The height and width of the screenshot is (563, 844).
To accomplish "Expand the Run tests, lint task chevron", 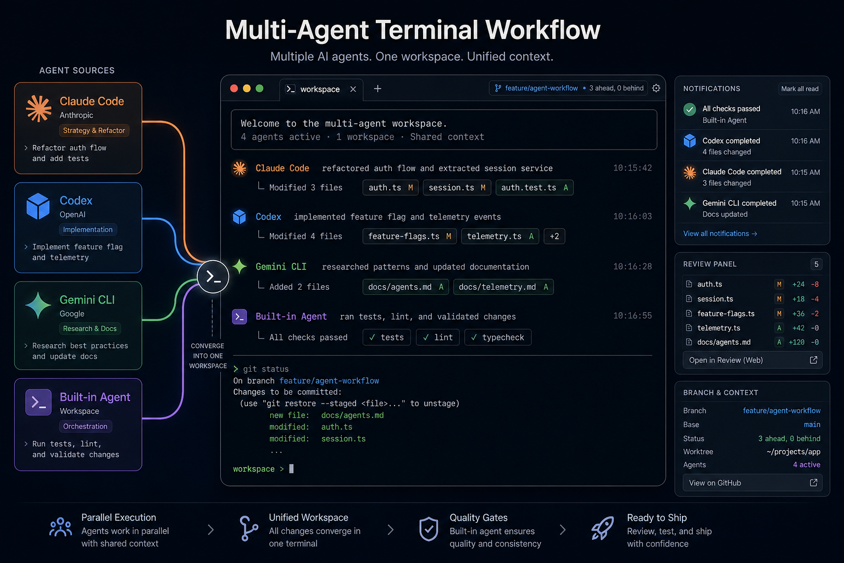I will (26, 444).
